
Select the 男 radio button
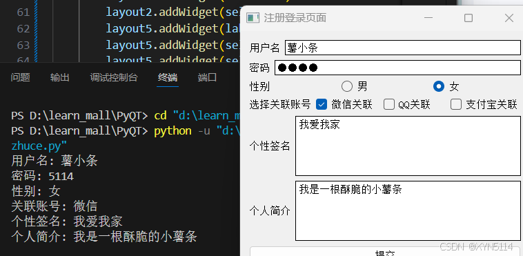[x=347, y=87]
